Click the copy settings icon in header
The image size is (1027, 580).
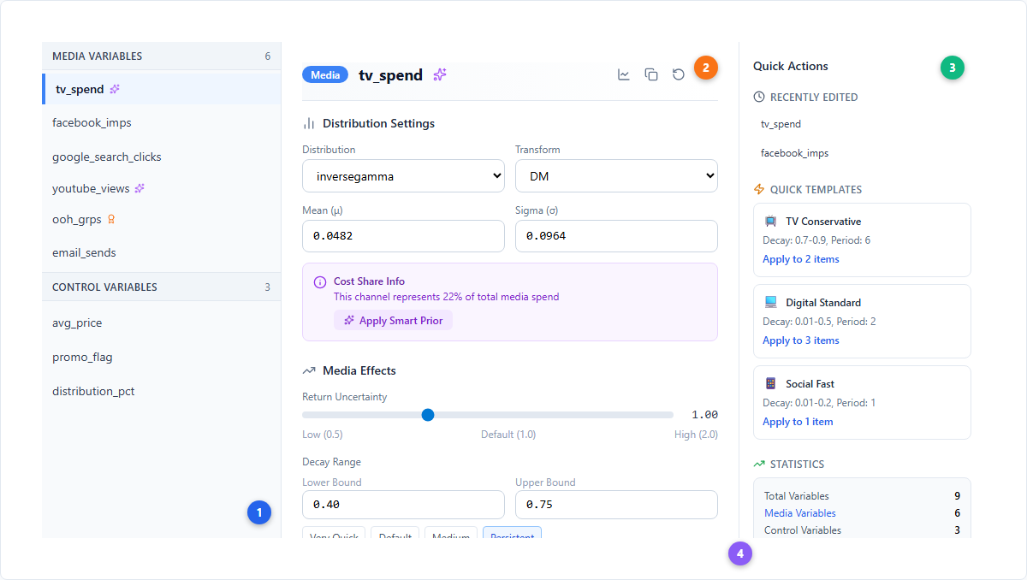[651, 74]
